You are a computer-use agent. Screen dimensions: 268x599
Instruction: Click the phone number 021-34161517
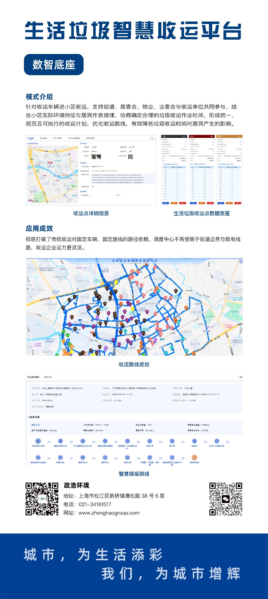(x=95, y=504)
